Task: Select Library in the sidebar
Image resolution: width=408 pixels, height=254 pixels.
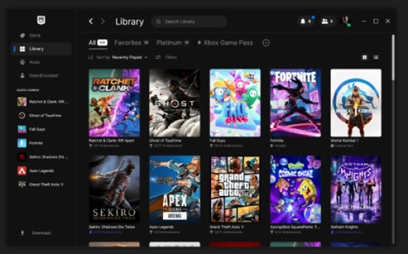Action: pos(42,49)
